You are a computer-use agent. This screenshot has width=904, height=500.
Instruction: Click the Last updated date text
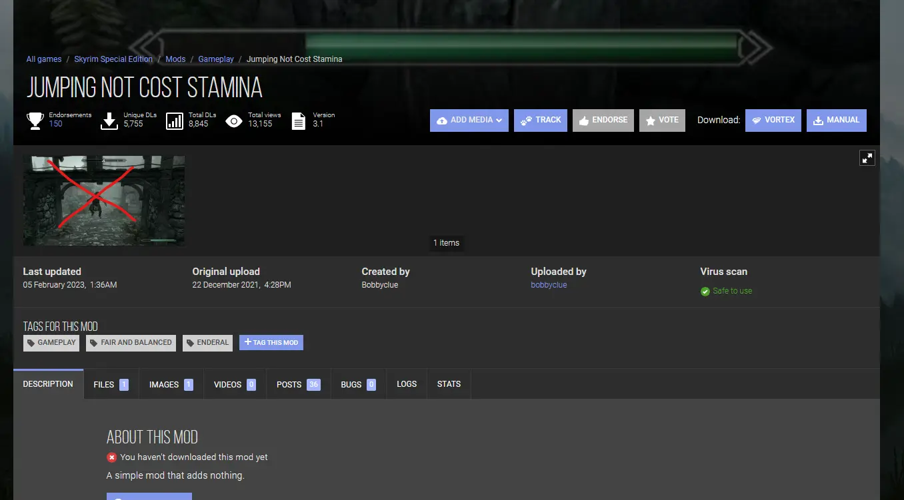click(x=70, y=285)
